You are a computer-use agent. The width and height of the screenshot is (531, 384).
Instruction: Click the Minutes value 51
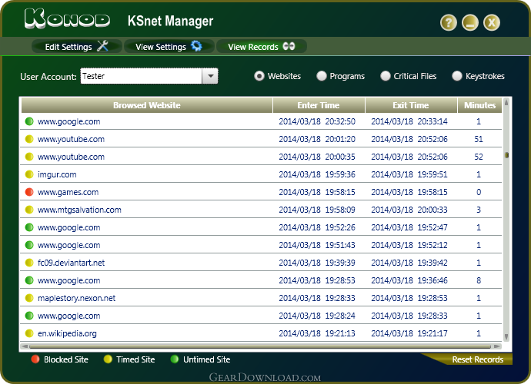point(479,139)
